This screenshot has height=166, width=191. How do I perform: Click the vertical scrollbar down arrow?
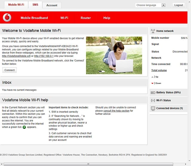pyautogui.click(x=189, y=161)
